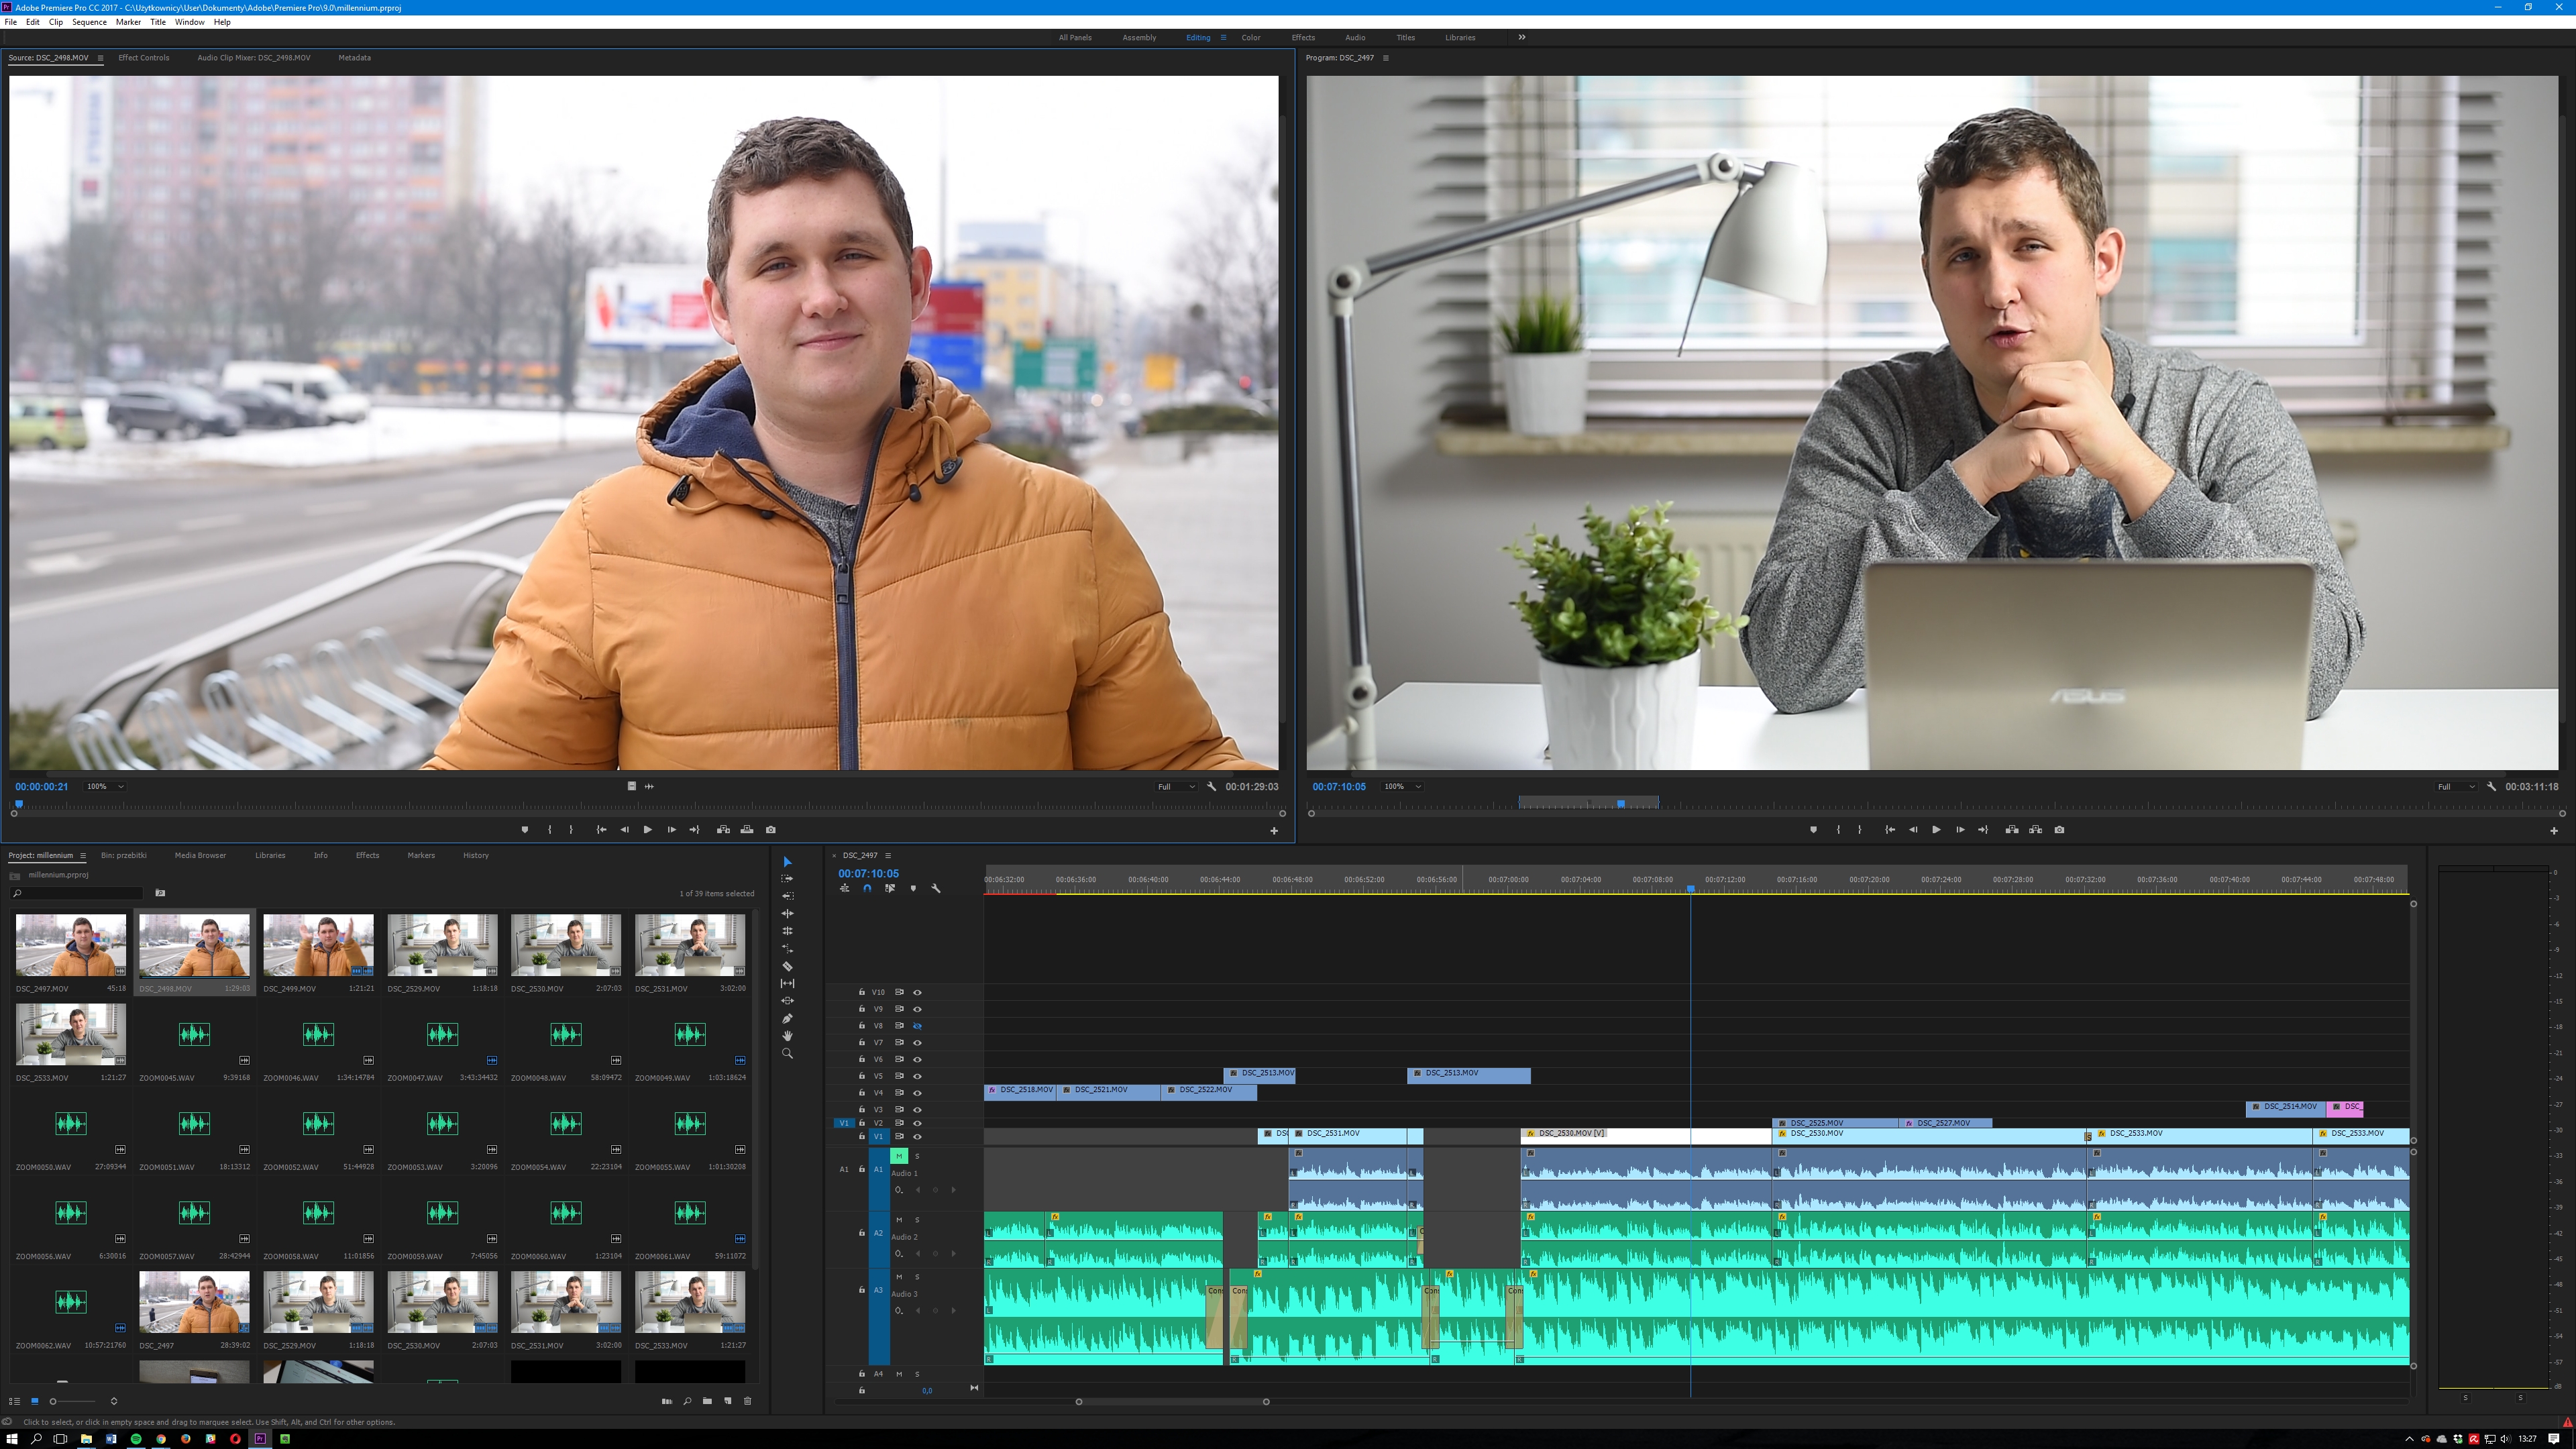Click New Bin folder icon in Project panel
Image resolution: width=2576 pixels, height=1449 pixels.
(x=707, y=1401)
